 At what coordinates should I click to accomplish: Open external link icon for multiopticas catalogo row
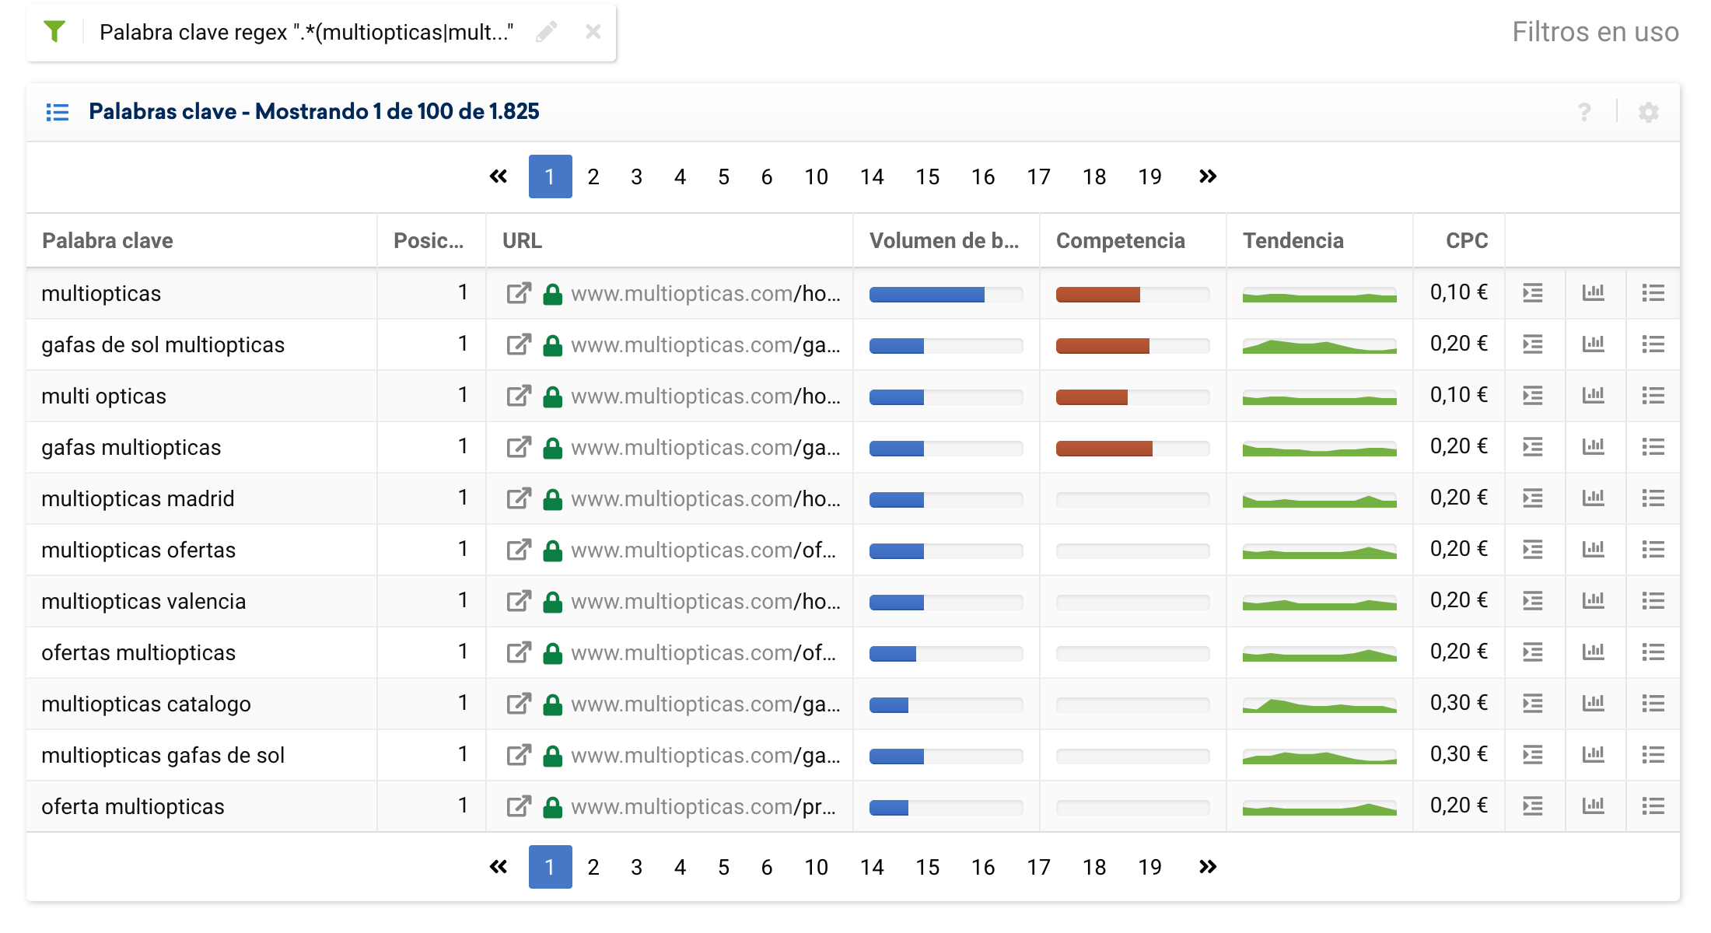519,704
